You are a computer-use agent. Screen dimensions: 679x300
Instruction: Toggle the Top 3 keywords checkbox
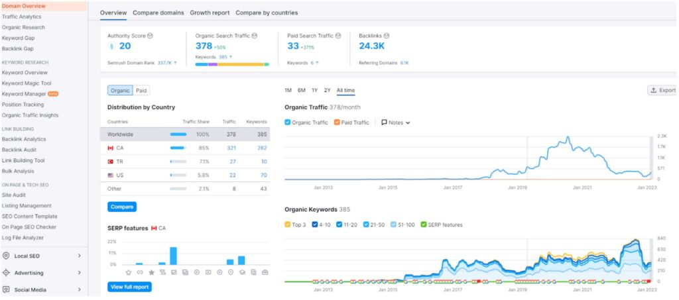click(288, 225)
